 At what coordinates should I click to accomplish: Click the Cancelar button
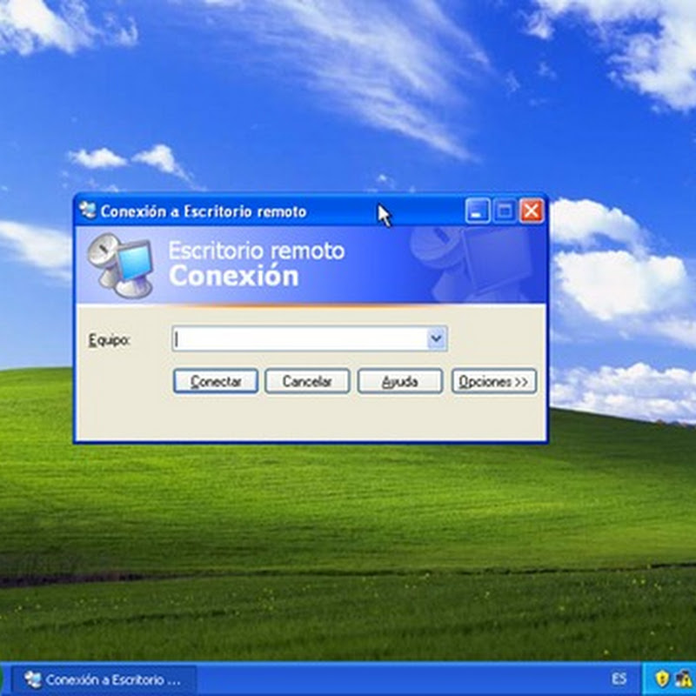point(307,381)
